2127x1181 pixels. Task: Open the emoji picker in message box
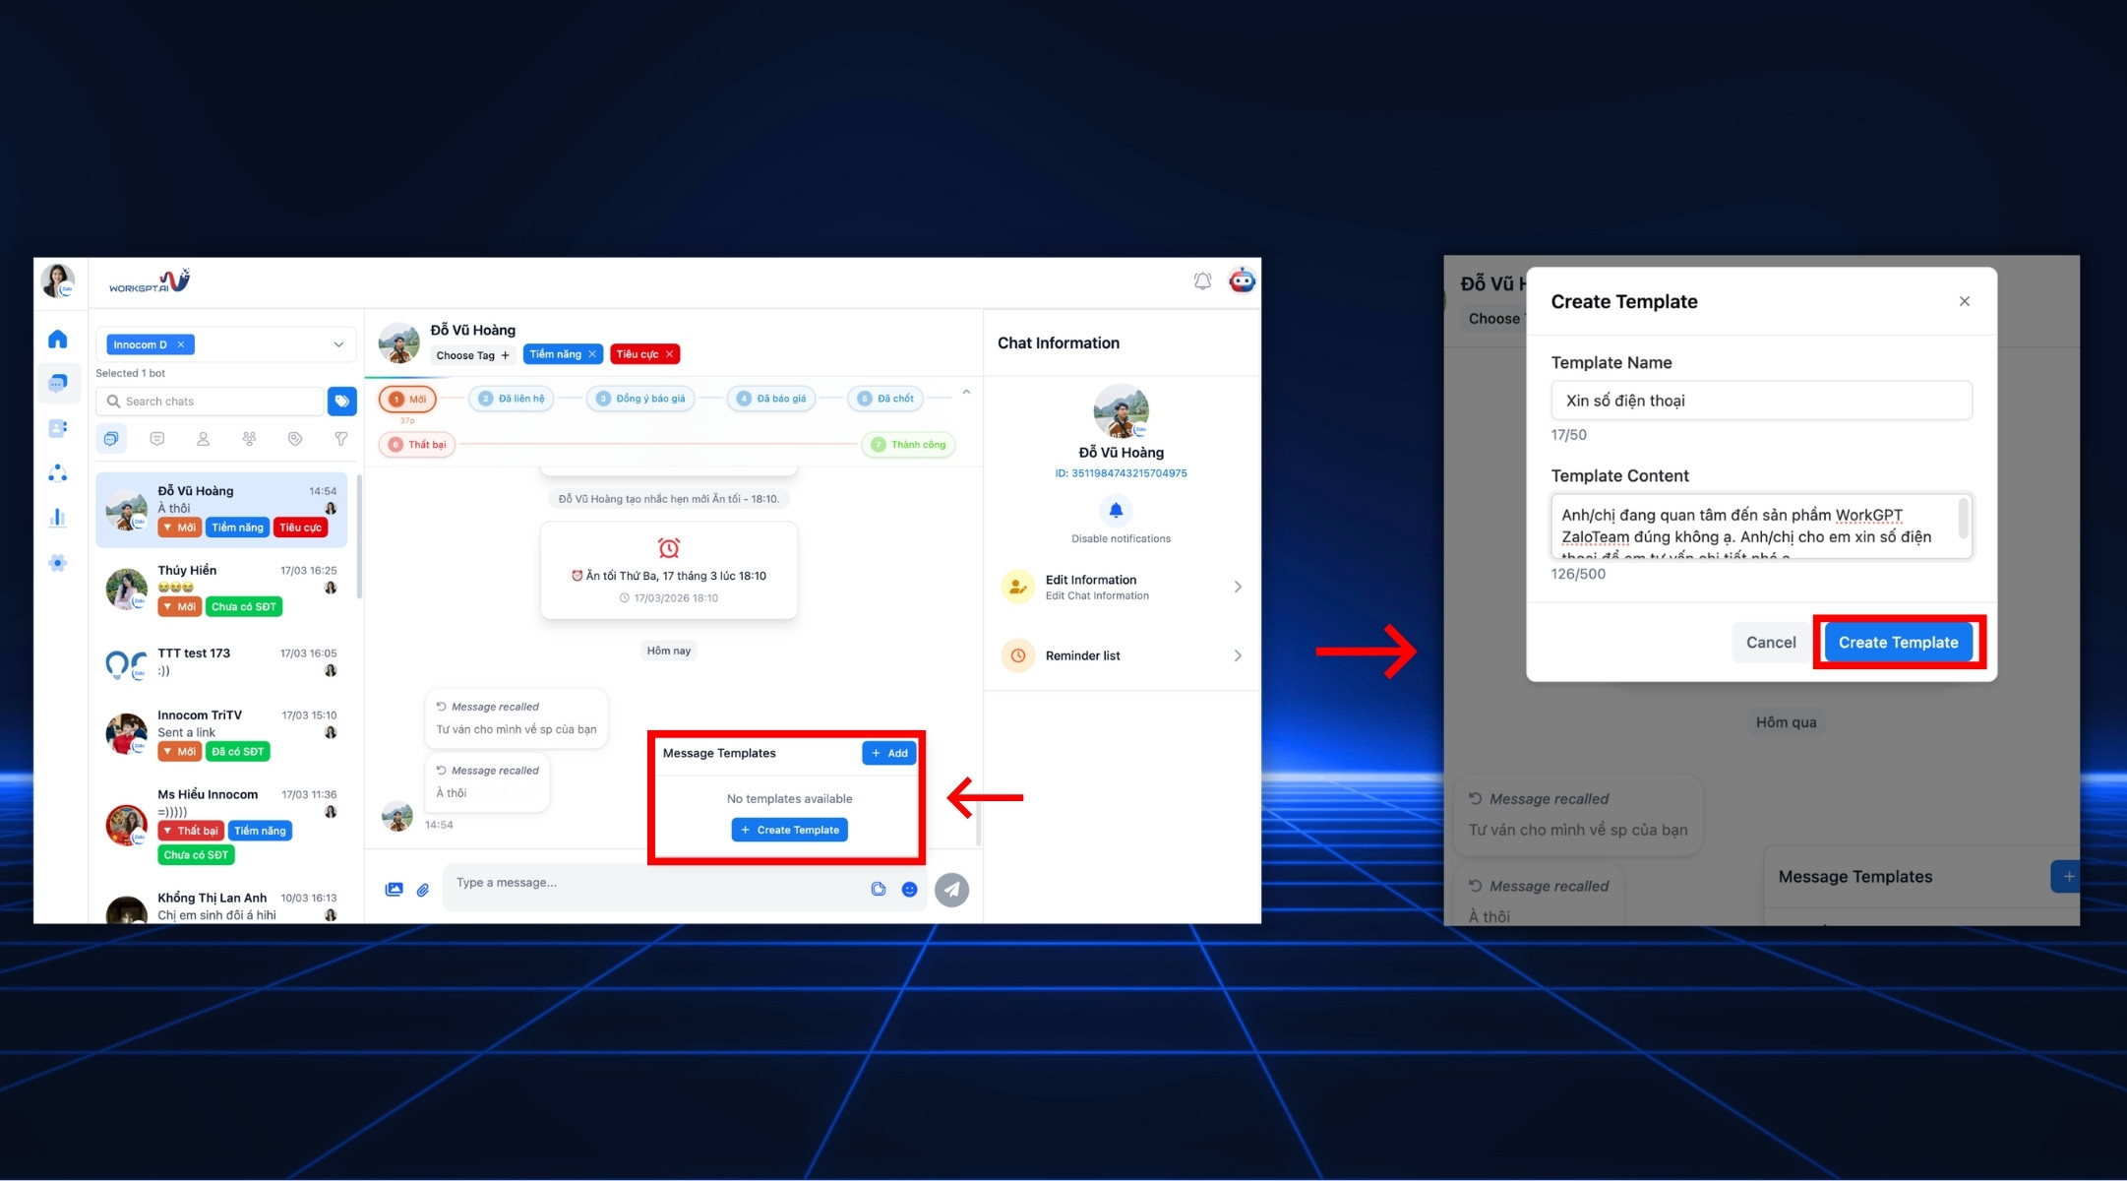point(909,890)
